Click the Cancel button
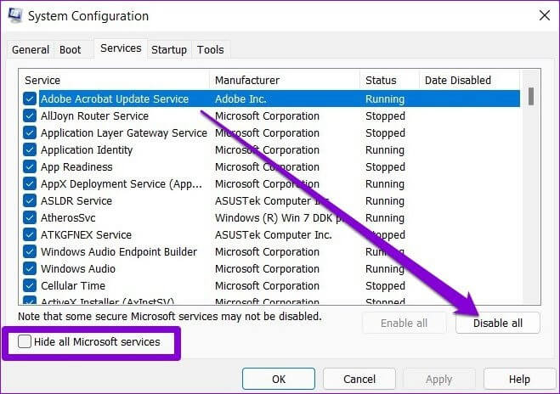The height and width of the screenshot is (394, 560). [359, 379]
